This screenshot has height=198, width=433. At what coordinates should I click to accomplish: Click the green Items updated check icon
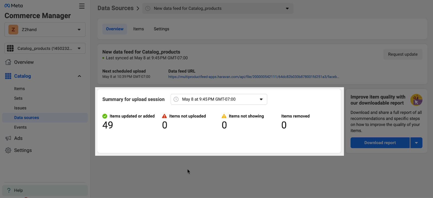click(105, 116)
